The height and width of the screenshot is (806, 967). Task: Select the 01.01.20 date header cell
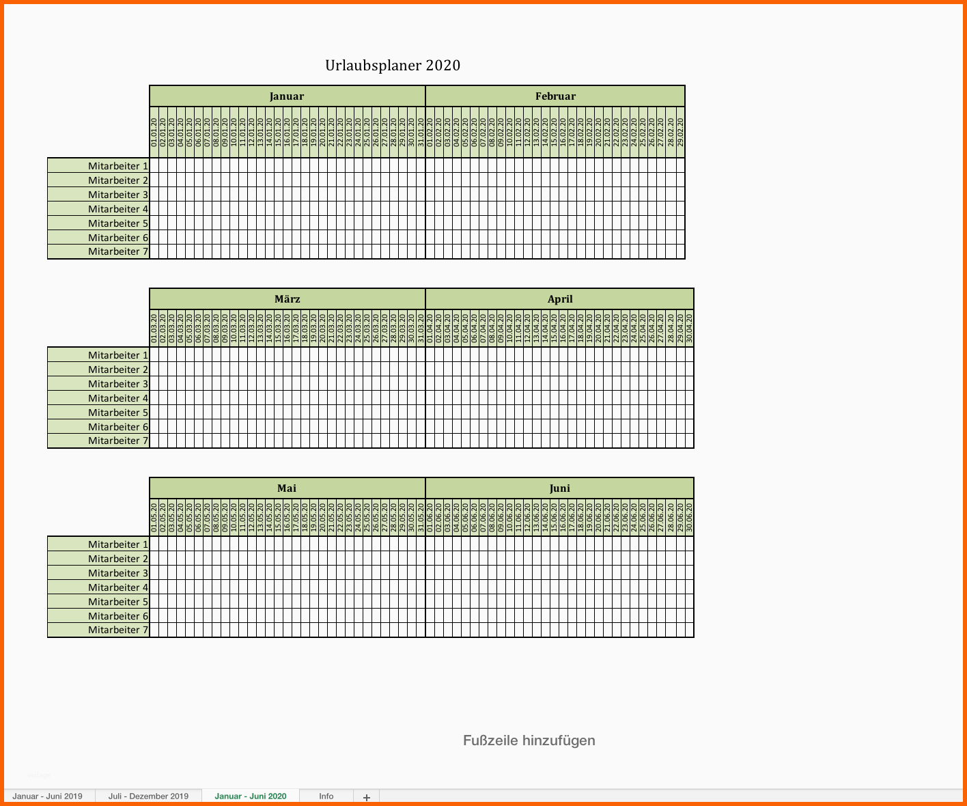pos(154,132)
